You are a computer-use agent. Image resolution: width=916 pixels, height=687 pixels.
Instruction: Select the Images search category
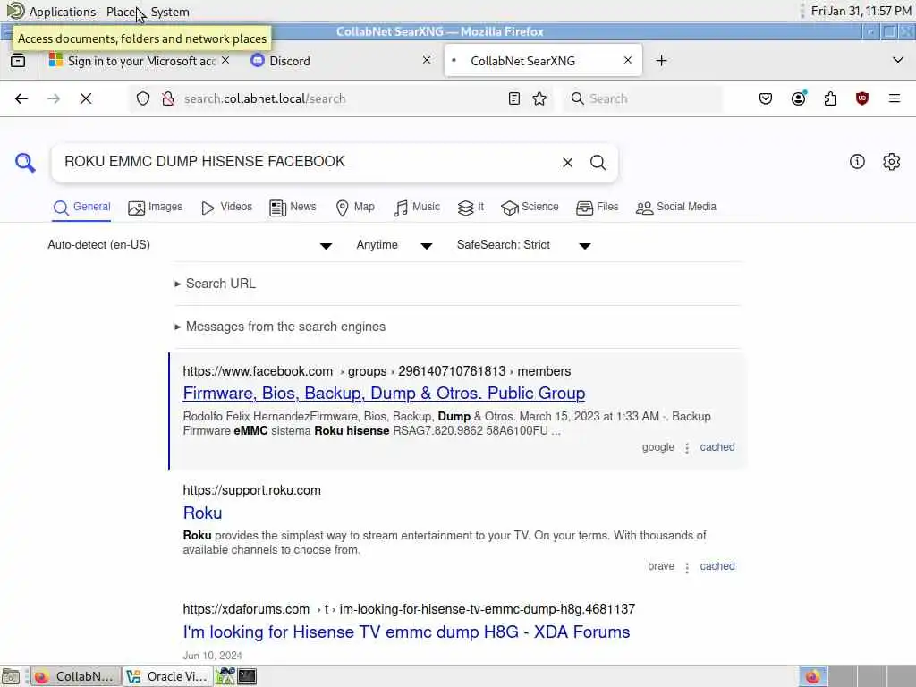pos(155,208)
